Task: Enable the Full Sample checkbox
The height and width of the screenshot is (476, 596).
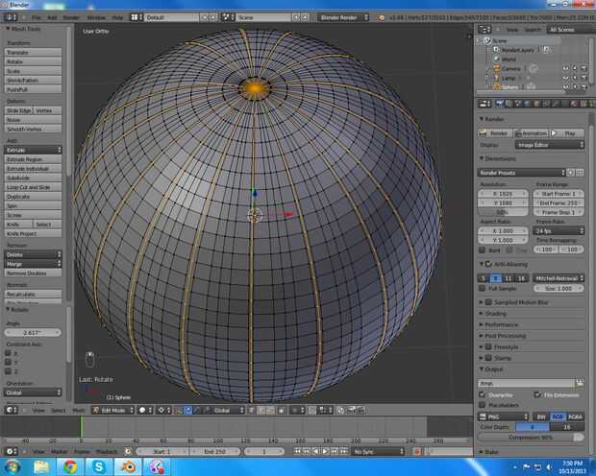Action: coord(484,288)
